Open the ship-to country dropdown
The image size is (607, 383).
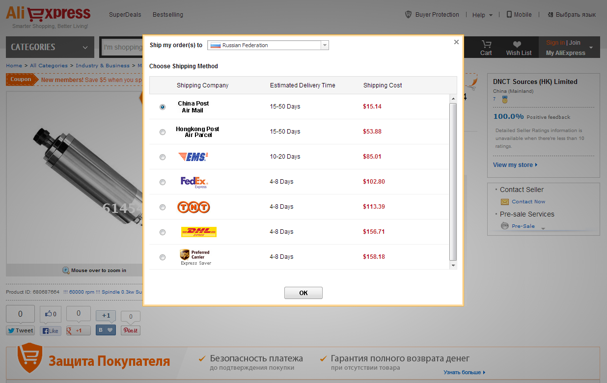click(x=268, y=45)
